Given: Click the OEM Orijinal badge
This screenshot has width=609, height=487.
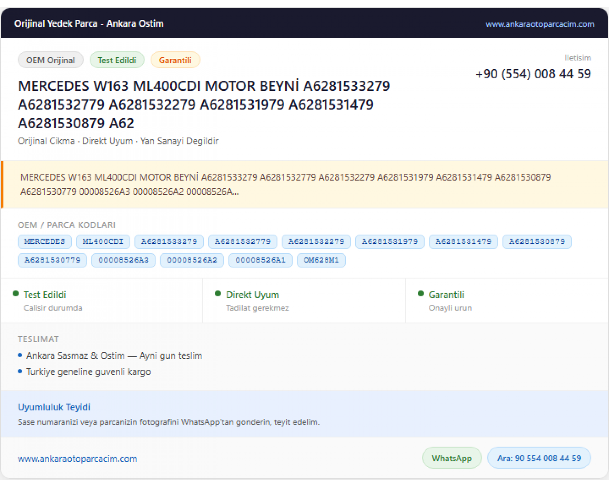Looking at the screenshot, I should tap(51, 60).
